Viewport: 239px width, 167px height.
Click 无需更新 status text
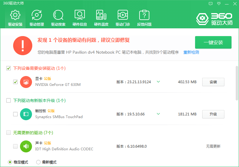click(x=213, y=146)
